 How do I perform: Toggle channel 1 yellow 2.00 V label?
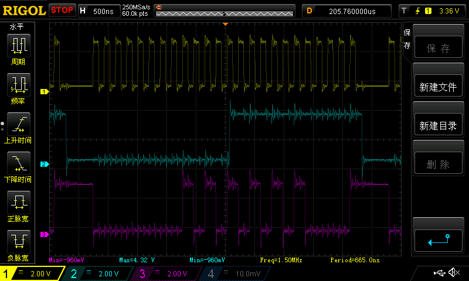pos(32,273)
